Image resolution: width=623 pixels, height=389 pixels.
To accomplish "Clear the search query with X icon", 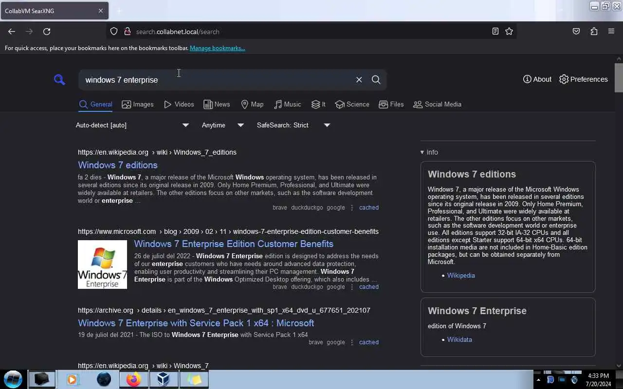I will click(359, 80).
